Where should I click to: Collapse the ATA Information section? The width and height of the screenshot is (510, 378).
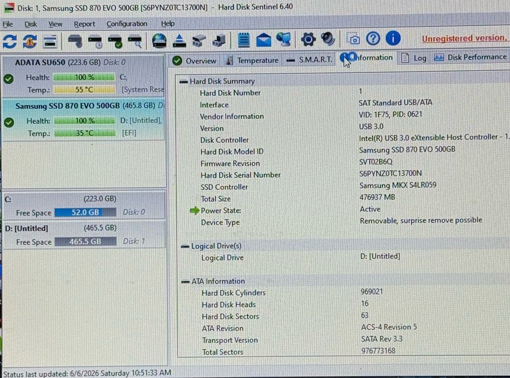coord(185,282)
